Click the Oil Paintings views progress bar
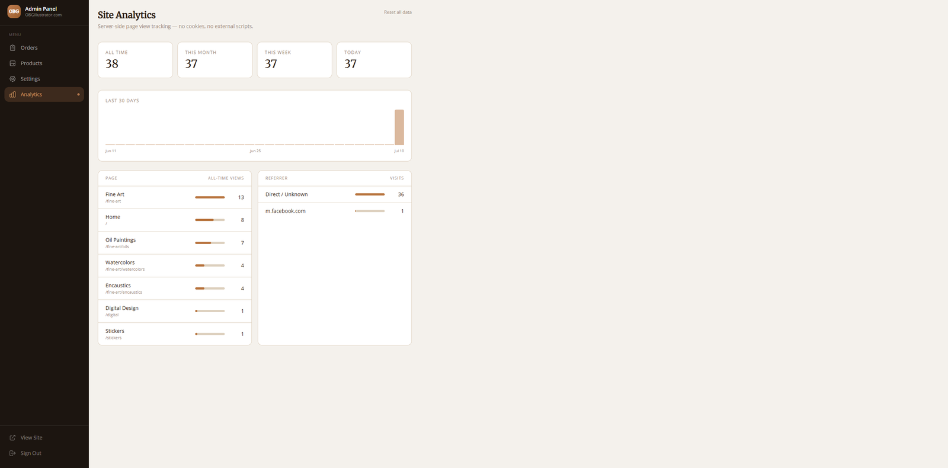 tap(210, 243)
